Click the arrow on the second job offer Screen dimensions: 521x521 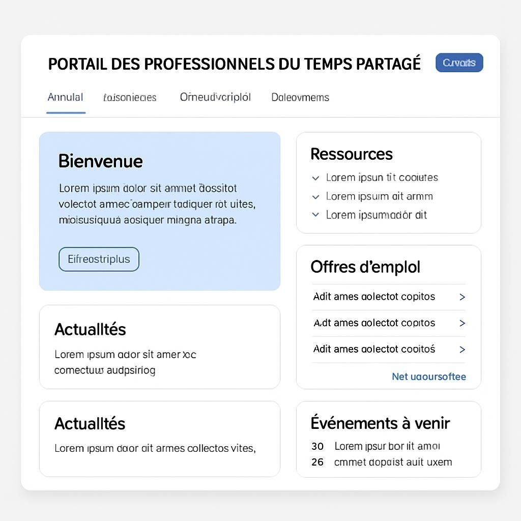point(462,323)
